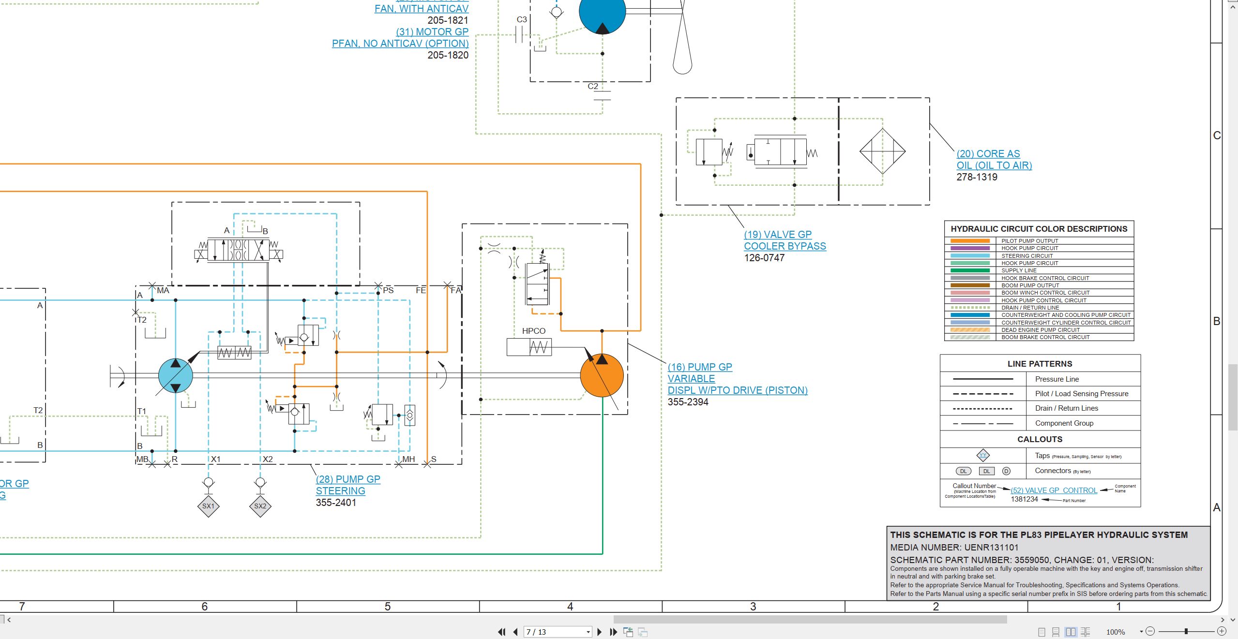Click the YY taps callout diamond in legend
This screenshot has height=639, width=1238.
pos(983,455)
